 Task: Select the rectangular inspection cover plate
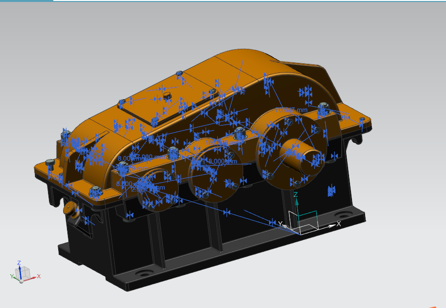coord(168,105)
